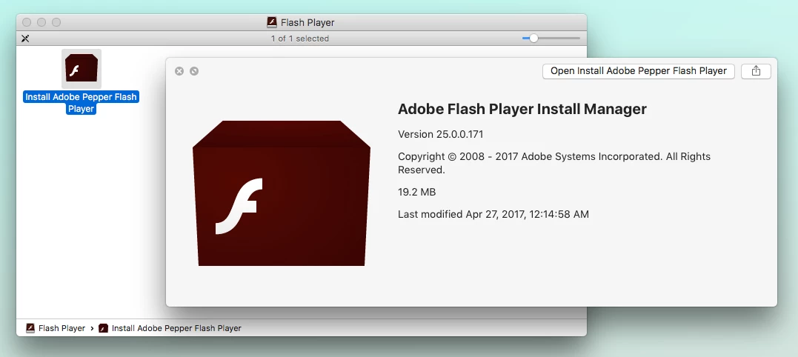Zoom the Flash Player Finder window
Viewport: 798px width, 357px height.
56,22
